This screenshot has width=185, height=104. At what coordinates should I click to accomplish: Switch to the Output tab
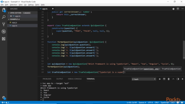(60, 79)
